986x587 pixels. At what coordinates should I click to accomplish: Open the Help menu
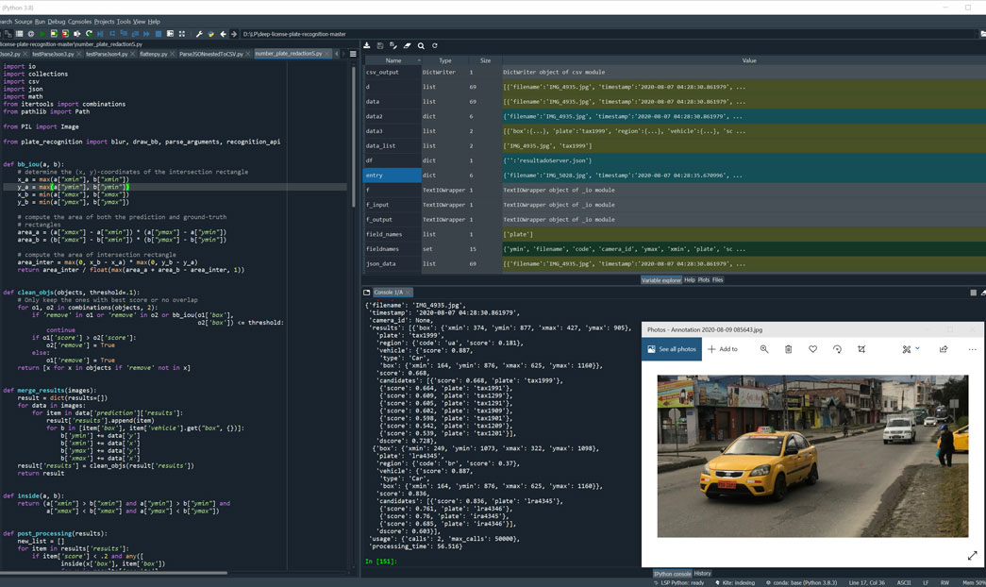coord(154,22)
